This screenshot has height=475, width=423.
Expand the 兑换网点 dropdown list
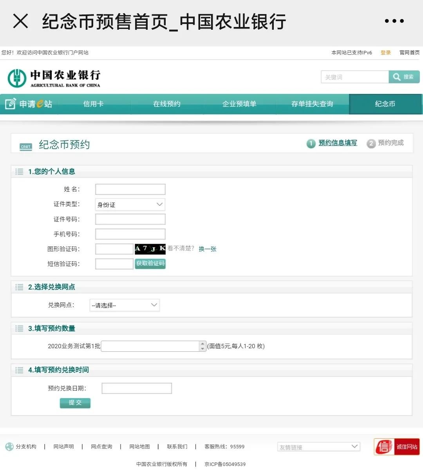(125, 305)
